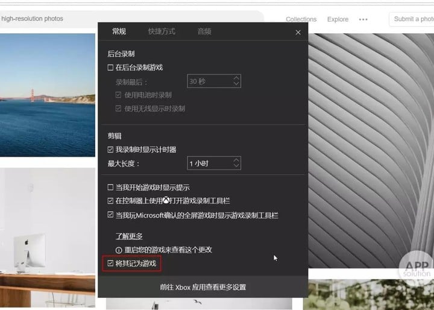Toggle 使用无线显示时录制 checkbox
The width and height of the screenshot is (434, 310).
point(119,109)
